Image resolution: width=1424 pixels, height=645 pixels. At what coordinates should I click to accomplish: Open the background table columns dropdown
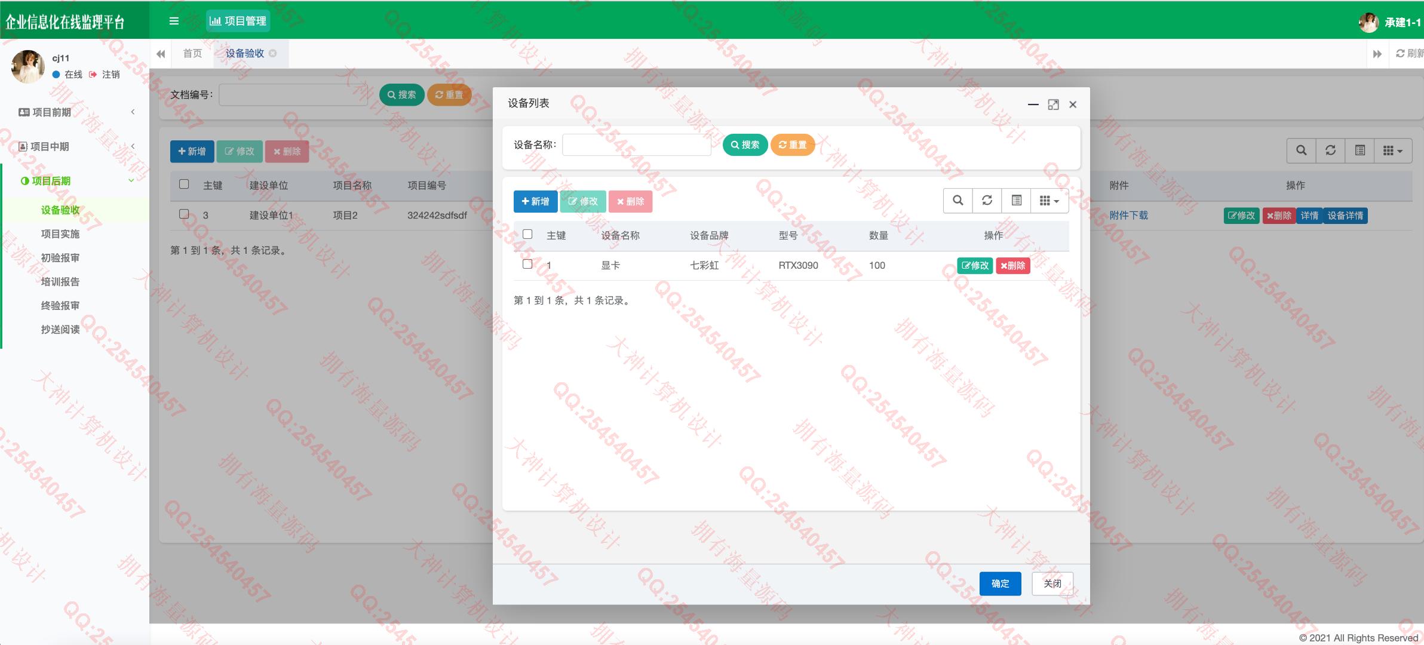coord(1393,150)
